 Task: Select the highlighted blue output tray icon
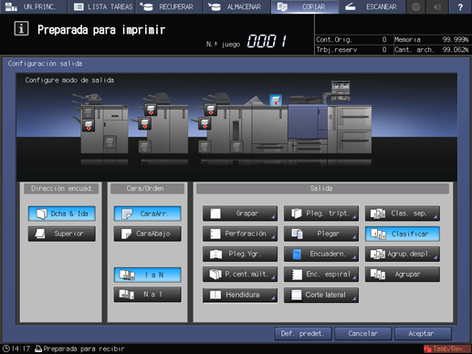(276, 100)
